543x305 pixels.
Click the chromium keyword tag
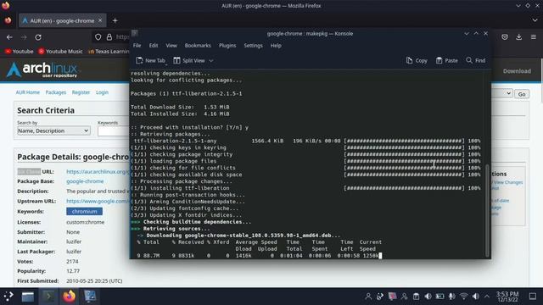85,211
